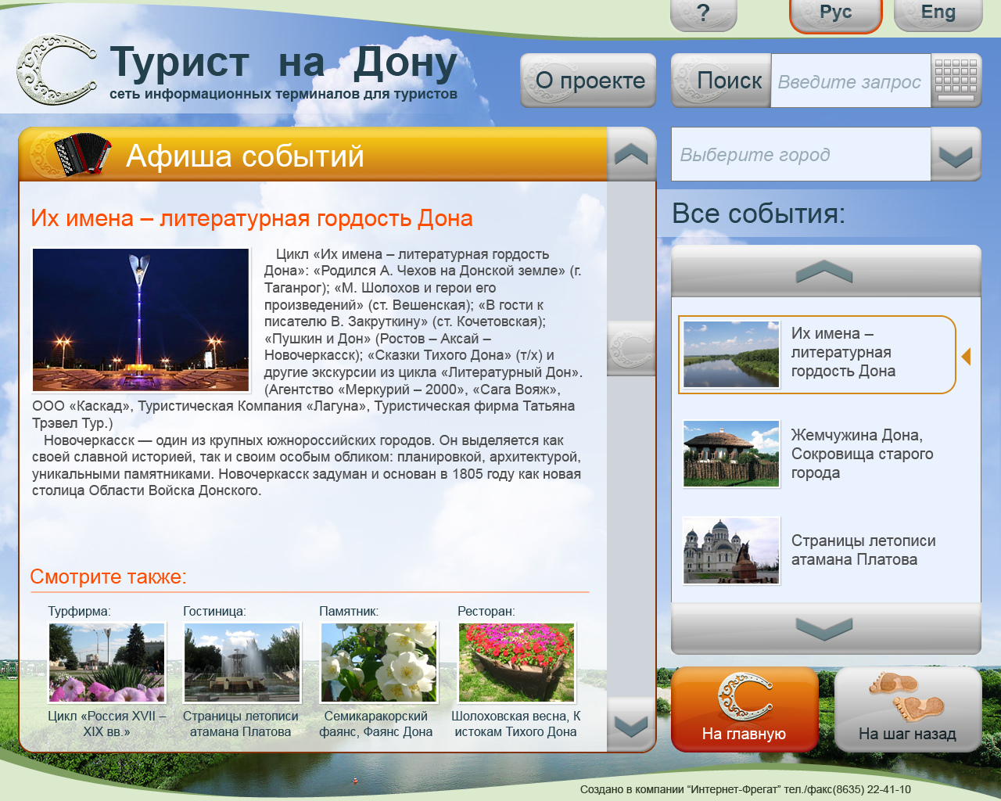Select the Поиск option
This screenshot has height=801, width=1001.
[719, 80]
